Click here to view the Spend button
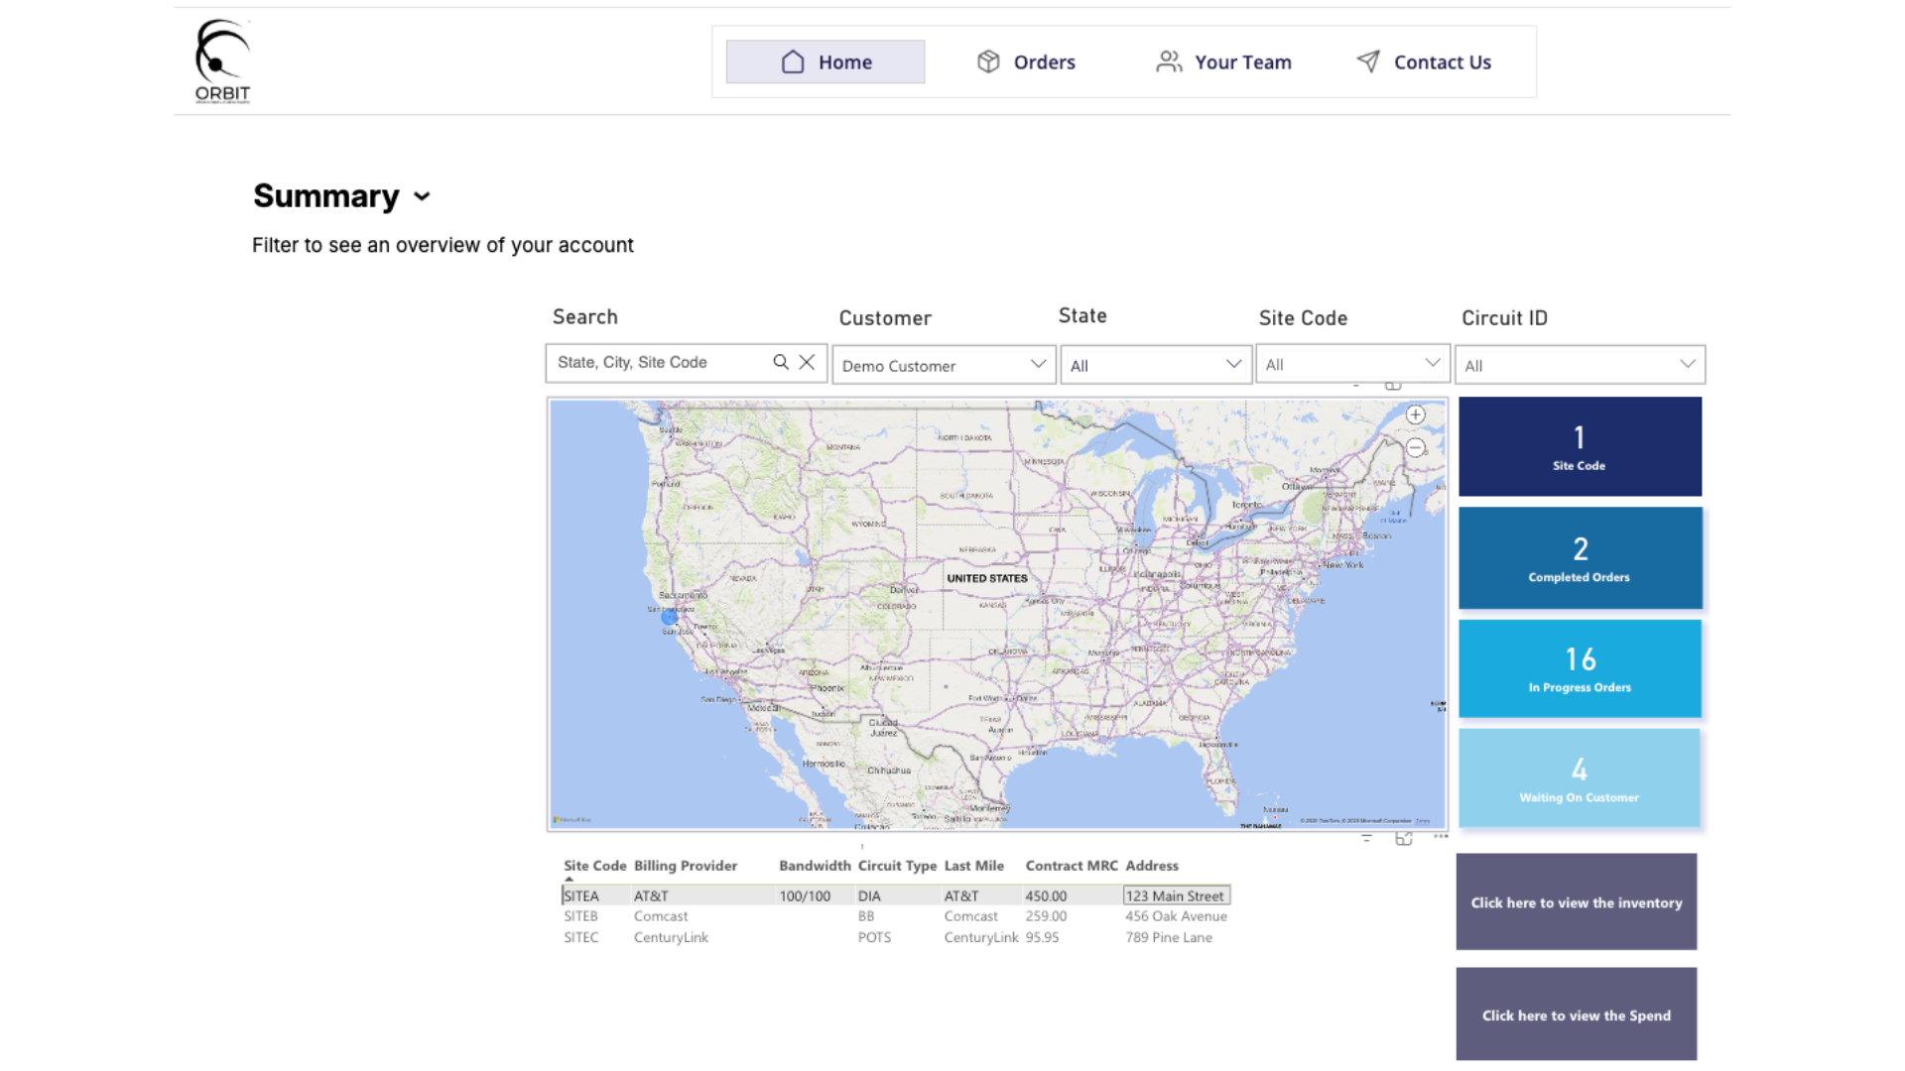 [1576, 1014]
